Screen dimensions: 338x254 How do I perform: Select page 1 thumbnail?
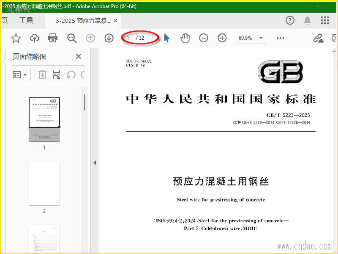tap(44, 119)
